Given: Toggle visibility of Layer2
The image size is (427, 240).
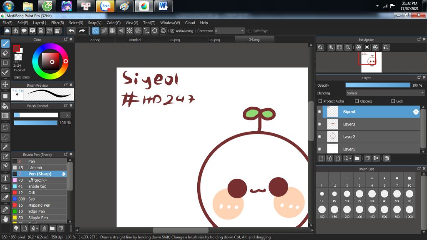Looking at the screenshot, I should 319,137.
